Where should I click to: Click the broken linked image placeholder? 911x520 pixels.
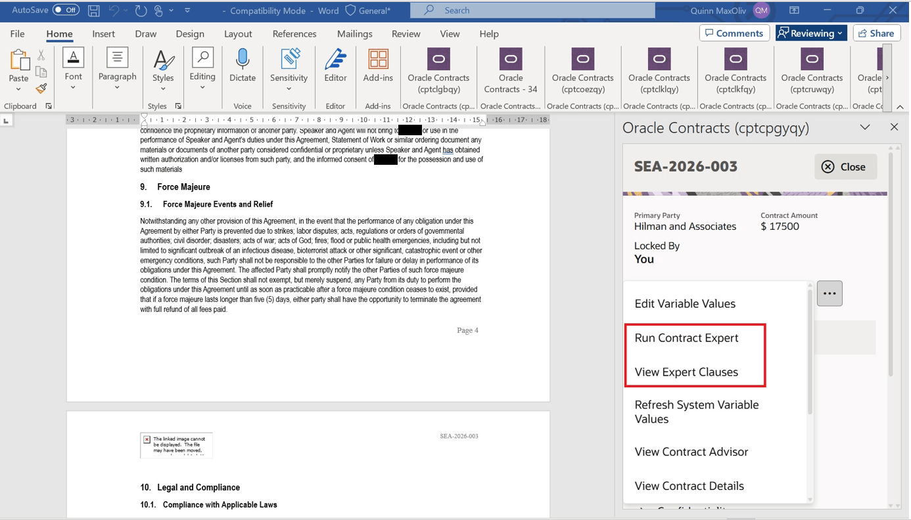point(176,445)
